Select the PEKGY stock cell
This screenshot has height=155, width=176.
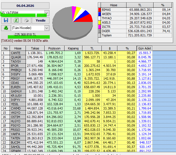(x=18, y=78)
